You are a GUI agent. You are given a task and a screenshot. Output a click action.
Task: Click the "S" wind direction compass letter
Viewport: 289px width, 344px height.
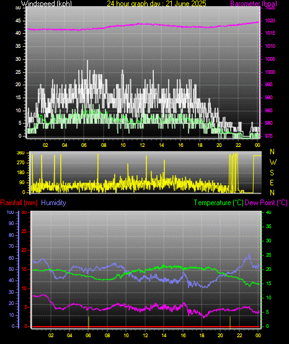[272, 173]
